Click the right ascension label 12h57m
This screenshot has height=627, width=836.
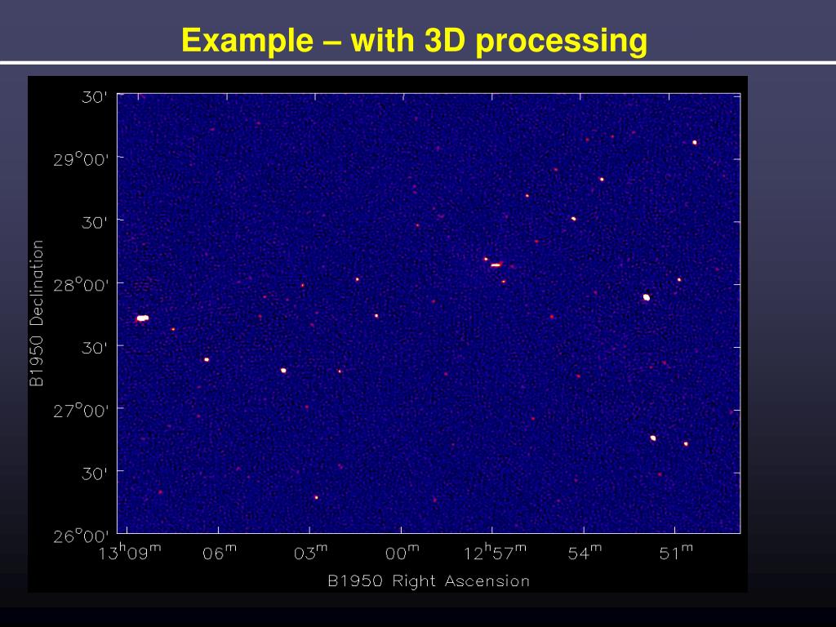495,553
